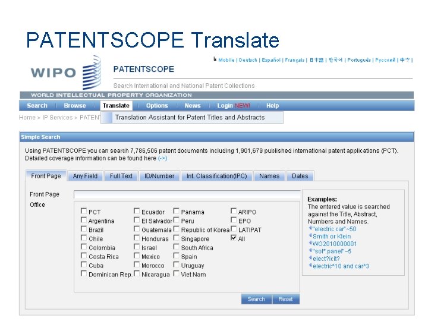Open the Search menu
Image resolution: width=428 pixels, height=321 pixels.
(37, 106)
